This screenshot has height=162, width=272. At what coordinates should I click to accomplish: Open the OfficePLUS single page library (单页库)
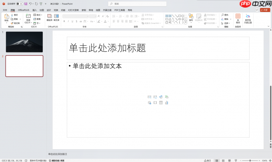coord(56,18)
